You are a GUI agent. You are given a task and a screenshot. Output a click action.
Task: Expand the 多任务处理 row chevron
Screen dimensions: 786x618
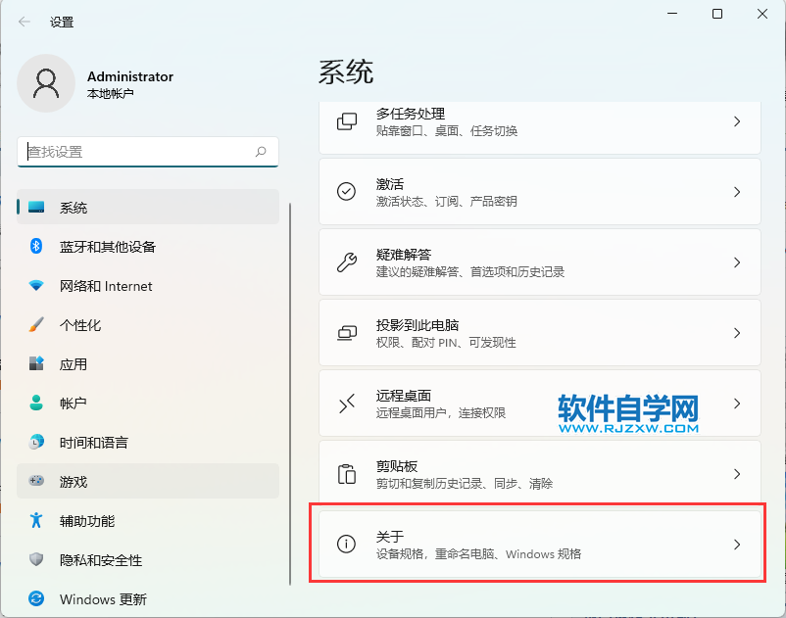pos(737,120)
